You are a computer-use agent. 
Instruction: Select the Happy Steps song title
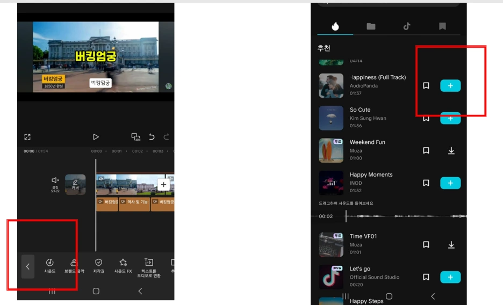[367, 301]
